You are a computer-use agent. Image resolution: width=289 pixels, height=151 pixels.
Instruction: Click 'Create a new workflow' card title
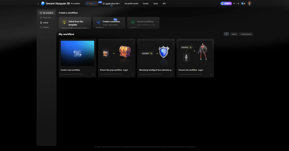tap(70, 70)
